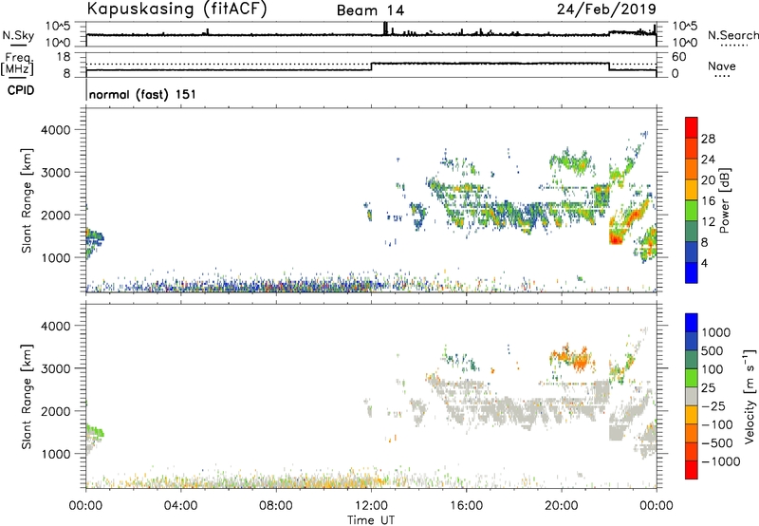The height and width of the screenshot is (526, 759).
Task: Click the '60' Nave axis tick
Action: tap(679, 57)
